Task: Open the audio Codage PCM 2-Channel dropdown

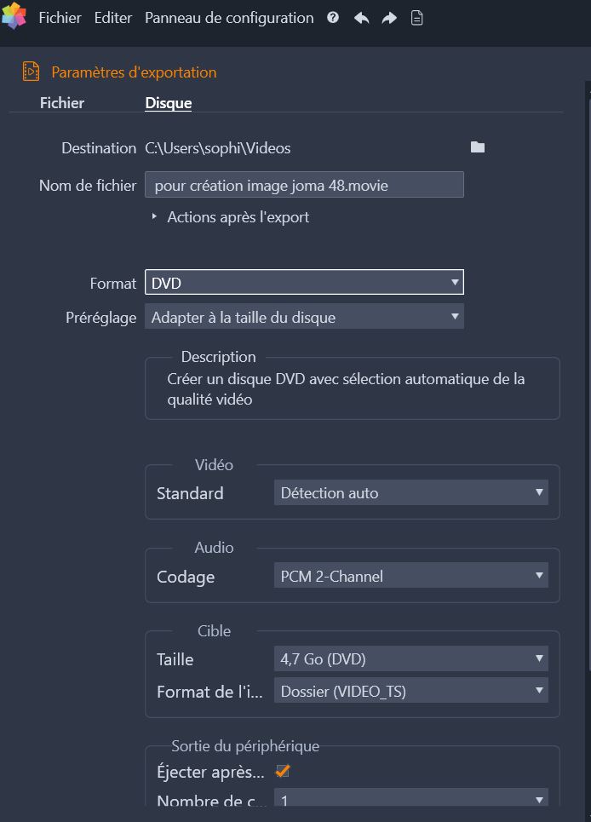Action: [411, 576]
